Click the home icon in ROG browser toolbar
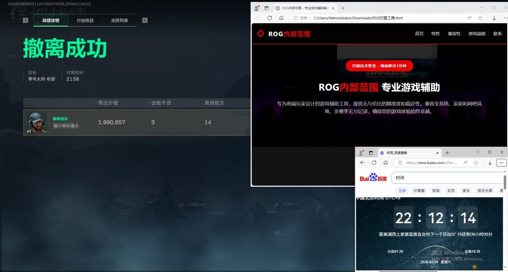The height and width of the screenshot is (272, 508). 281,18
